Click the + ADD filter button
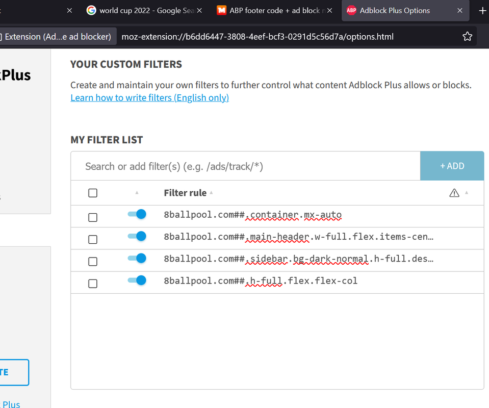This screenshot has height=408, width=489. pos(452,166)
